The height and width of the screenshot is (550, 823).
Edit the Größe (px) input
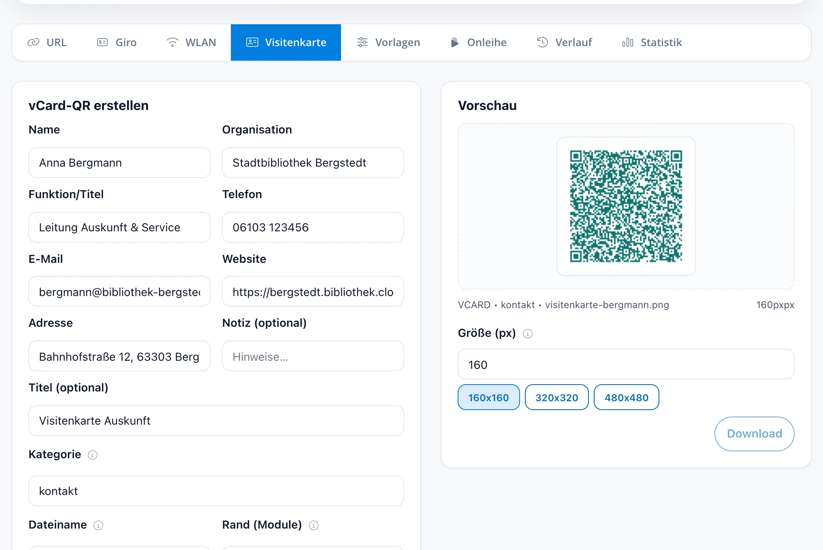626,364
